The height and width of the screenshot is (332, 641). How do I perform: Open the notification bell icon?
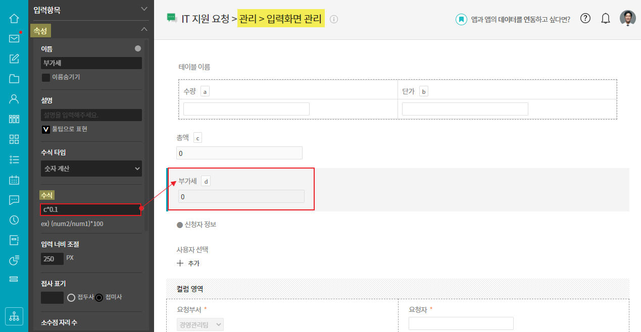point(606,19)
